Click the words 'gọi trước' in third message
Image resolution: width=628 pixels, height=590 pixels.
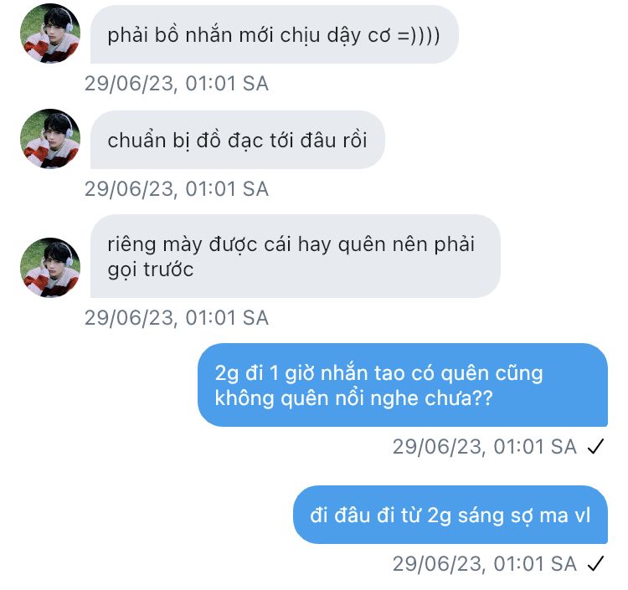[x=151, y=269]
